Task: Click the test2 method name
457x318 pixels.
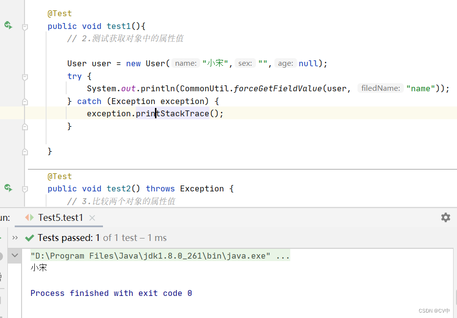Action: coord(119,189)
